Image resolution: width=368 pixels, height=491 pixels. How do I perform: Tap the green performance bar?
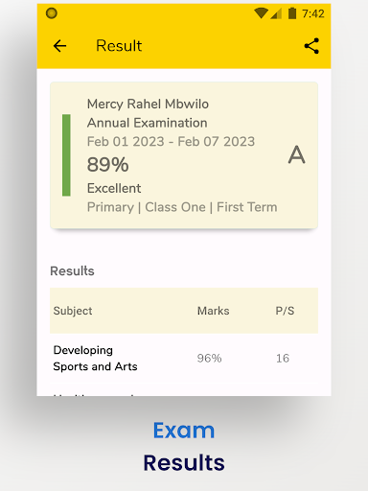pos(66,155)
